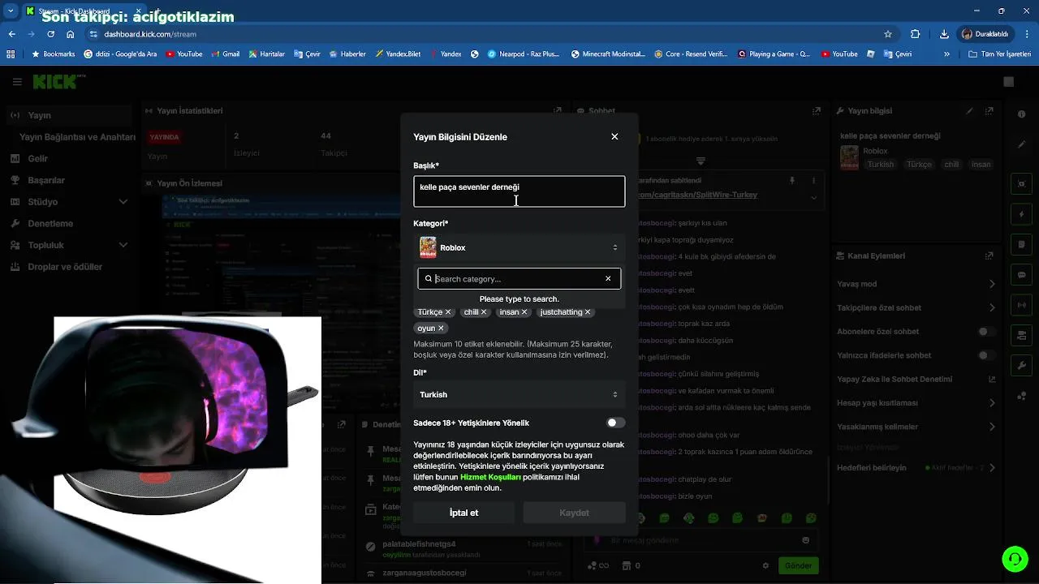Image resolution: width=1039 pixels, height=584 pixels.
Task: Click the Başlık title text field
Action: [x=519, y=191]
